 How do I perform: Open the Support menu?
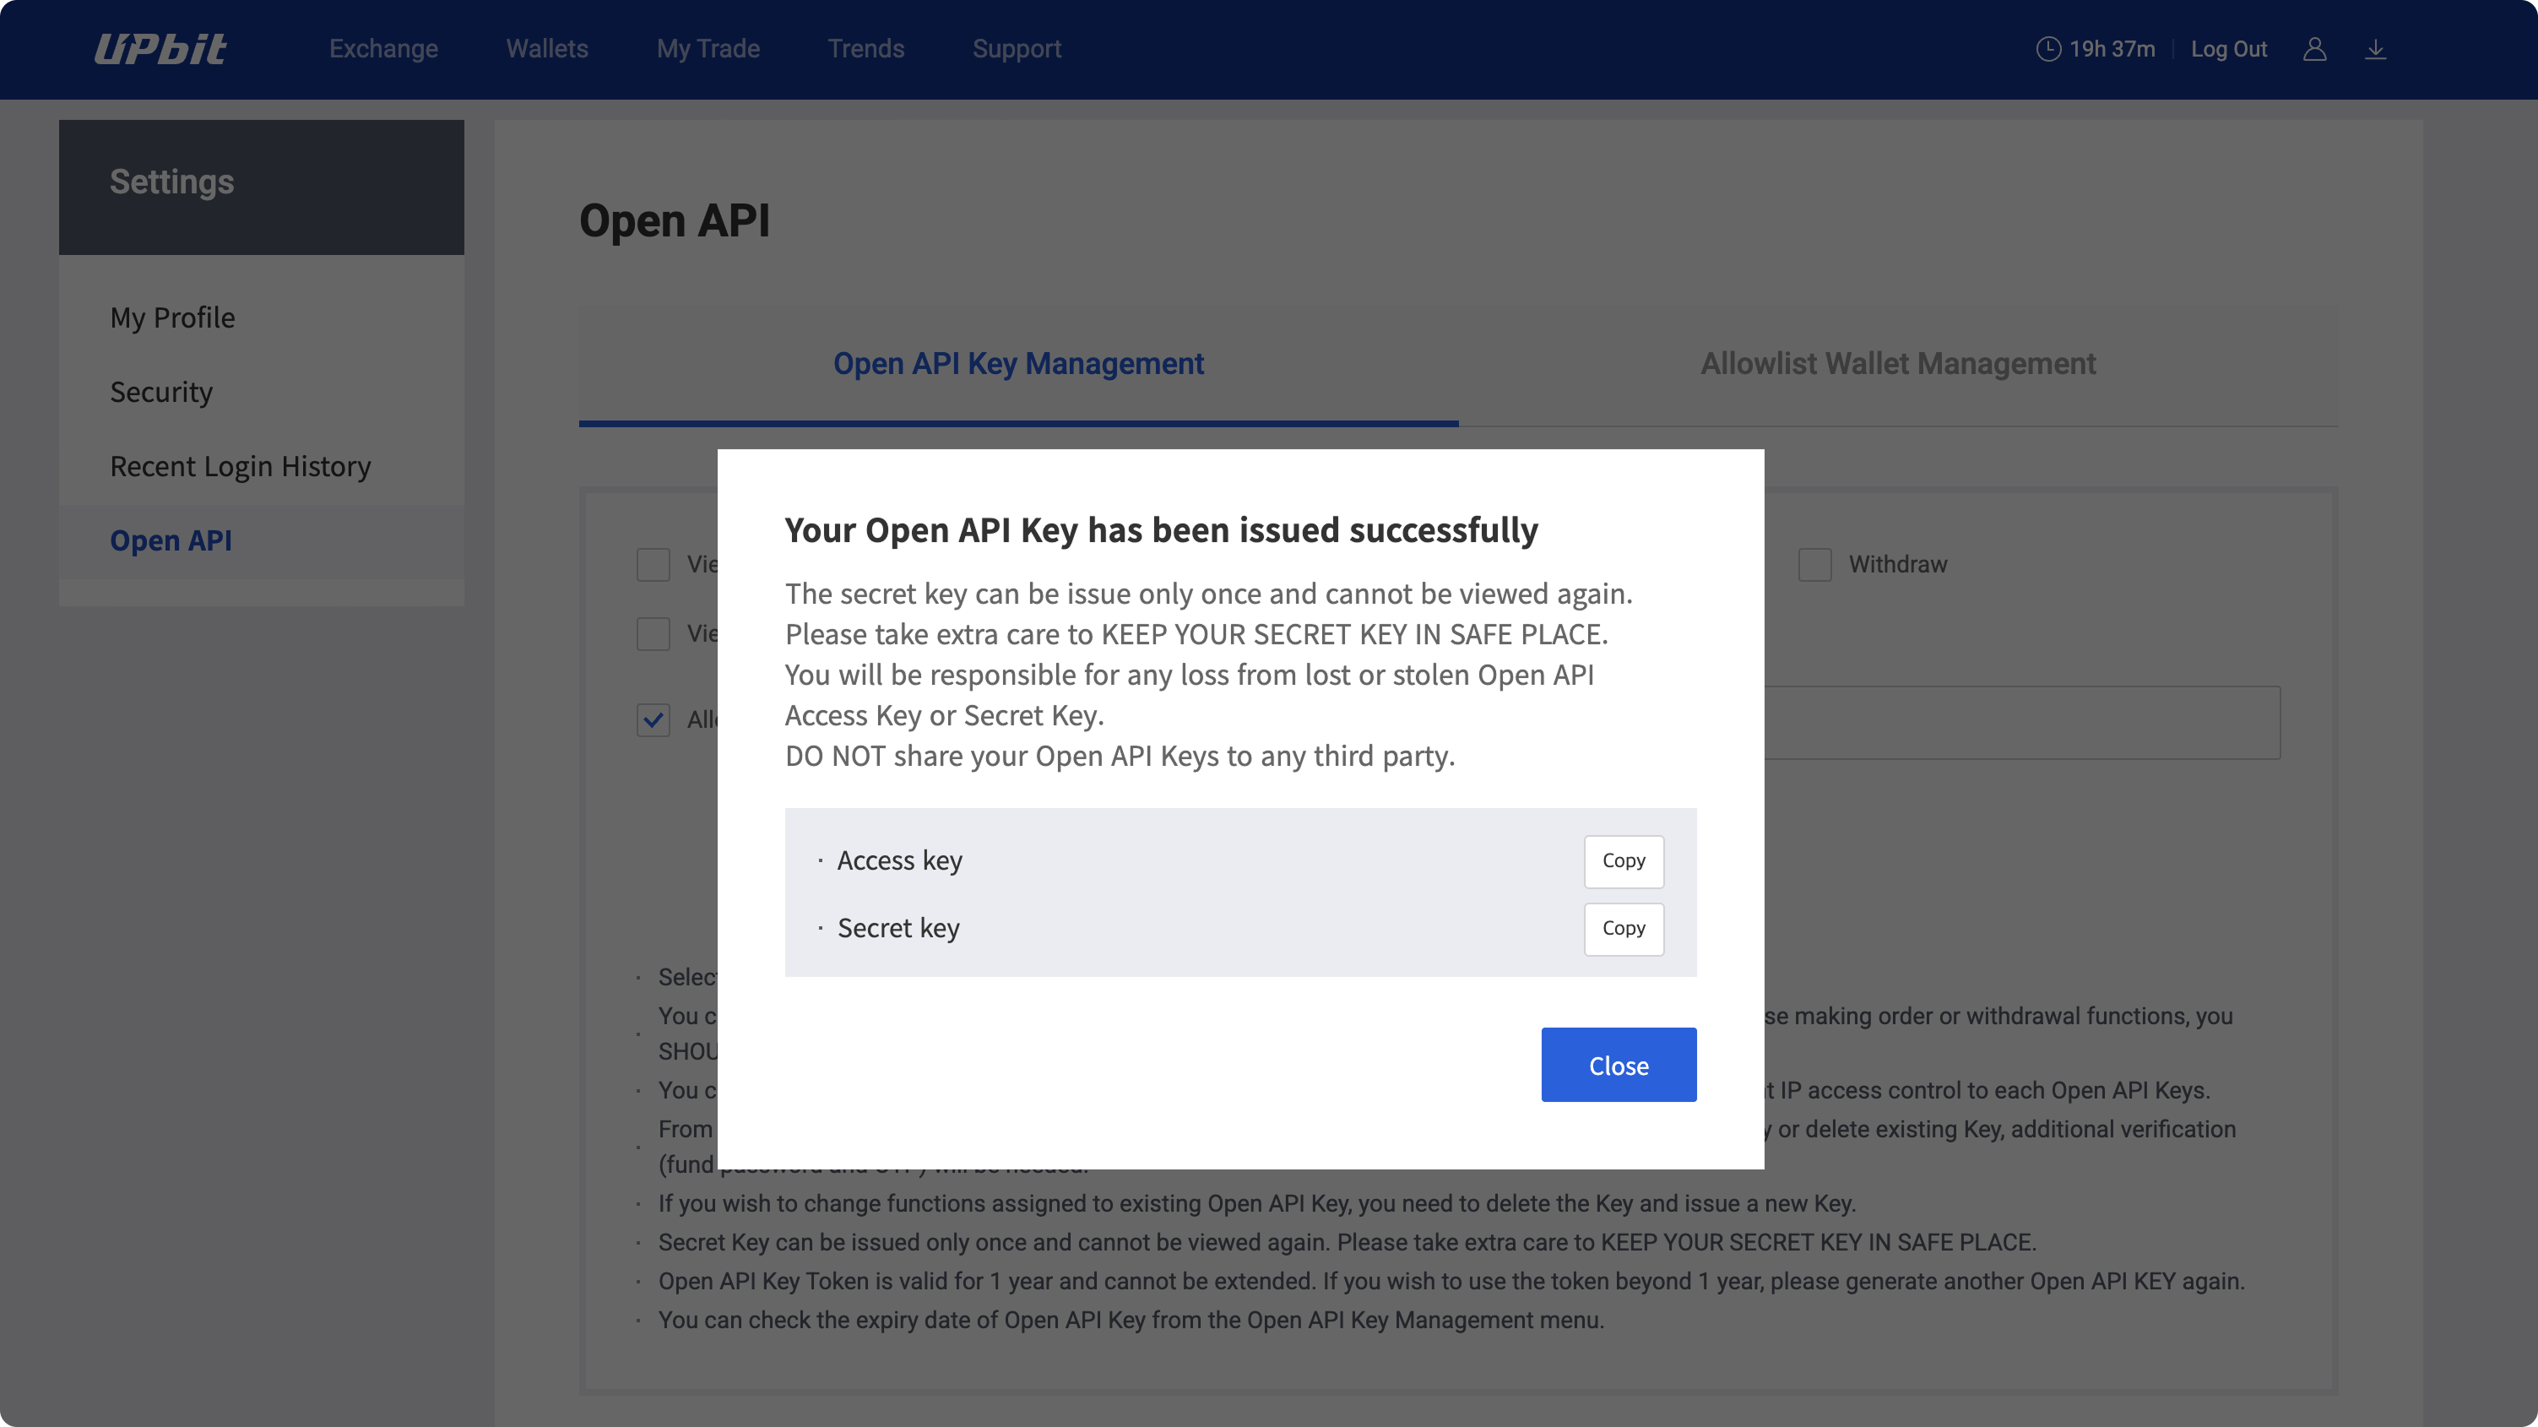[1016, 49]
